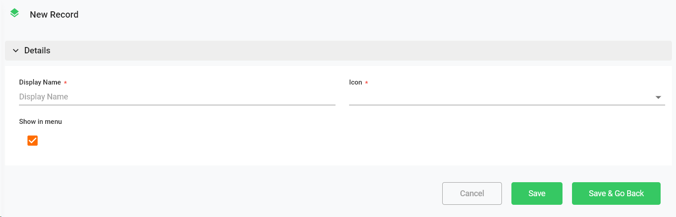Click the red asterisk beside Icon
The width and height of the screenshot is (676, 217).
[x=366, y=83]
